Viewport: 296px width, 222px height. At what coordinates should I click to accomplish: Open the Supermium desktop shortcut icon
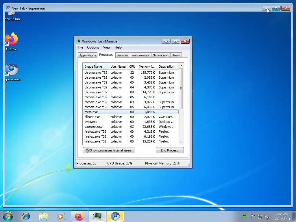(x=11, y=72)
